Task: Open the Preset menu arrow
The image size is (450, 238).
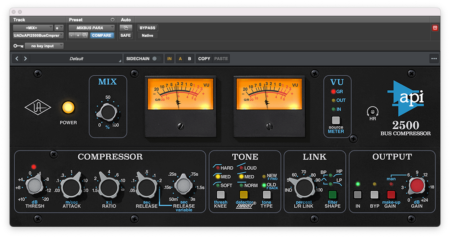Action: coord(113,20)
